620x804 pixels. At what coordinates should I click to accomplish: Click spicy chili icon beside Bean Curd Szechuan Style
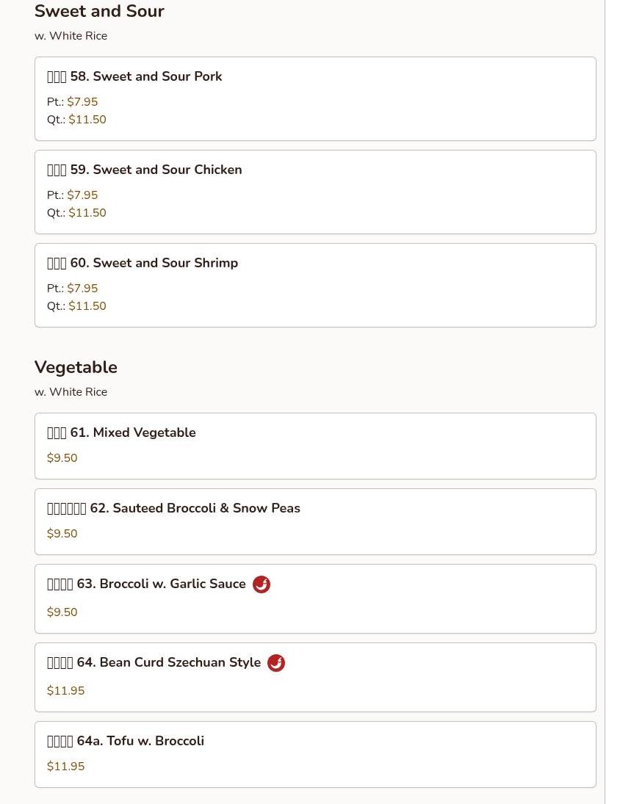[276, 662]
